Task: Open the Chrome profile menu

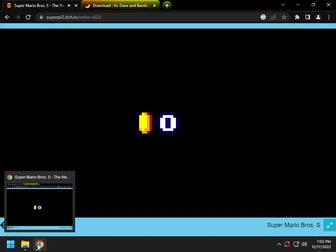Action: click(x=318, y=17)
